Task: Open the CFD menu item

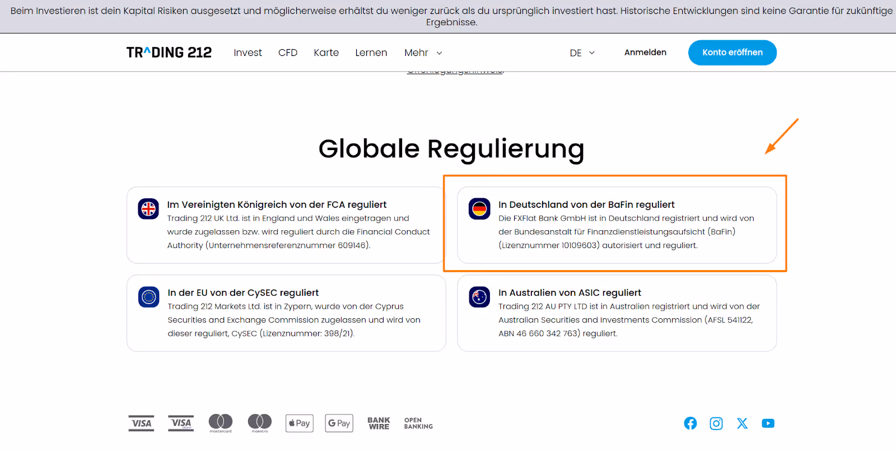Action: 288,53
